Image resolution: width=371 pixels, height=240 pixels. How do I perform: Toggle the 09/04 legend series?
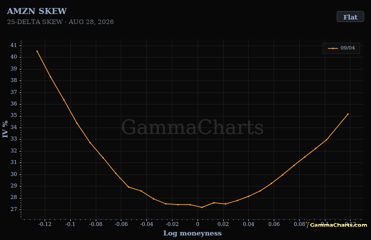[x=341, y=48]
